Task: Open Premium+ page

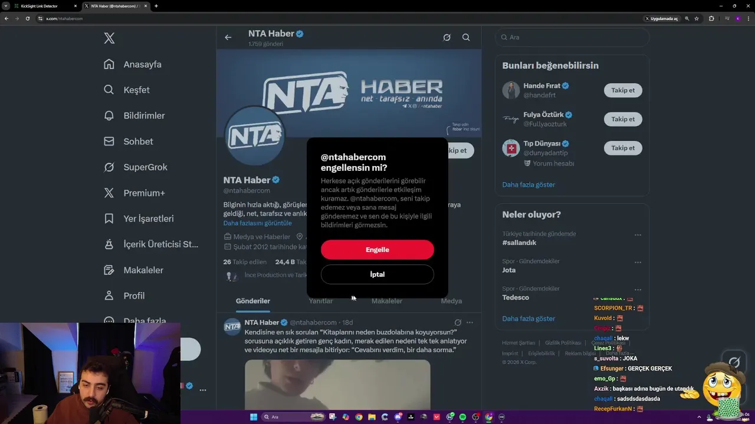Action: (134, 193)
